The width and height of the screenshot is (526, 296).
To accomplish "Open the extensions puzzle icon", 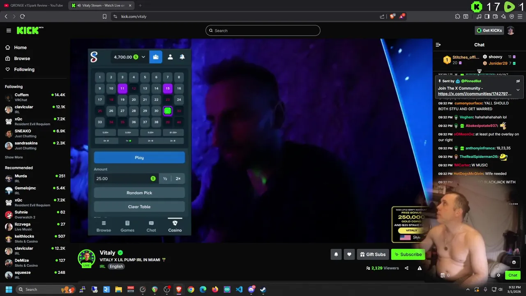I will [x=457, y=16].
